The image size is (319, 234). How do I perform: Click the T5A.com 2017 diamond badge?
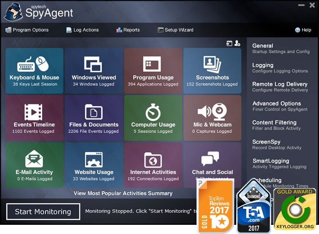254,206
